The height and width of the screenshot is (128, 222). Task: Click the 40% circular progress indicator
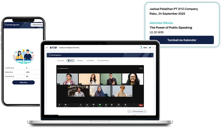click(141, 48)
